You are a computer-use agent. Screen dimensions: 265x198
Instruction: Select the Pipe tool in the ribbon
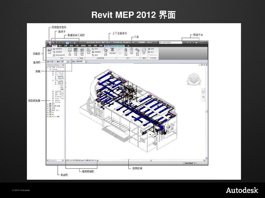coord(89,50)
